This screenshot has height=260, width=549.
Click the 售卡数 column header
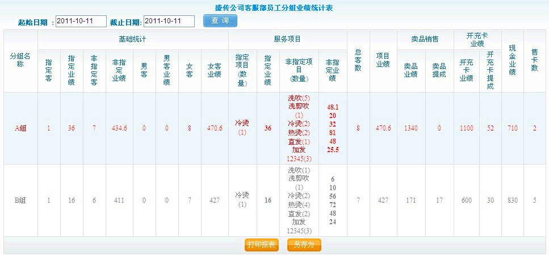pyautogui.click(x=534, y=60)
